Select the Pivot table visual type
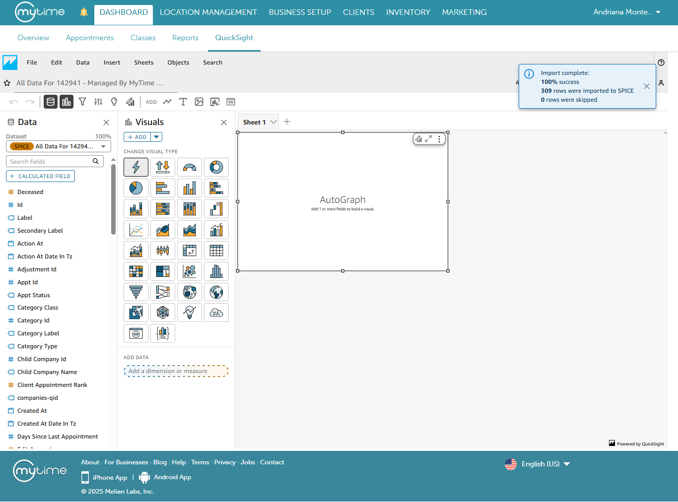 tap(190, 251)
